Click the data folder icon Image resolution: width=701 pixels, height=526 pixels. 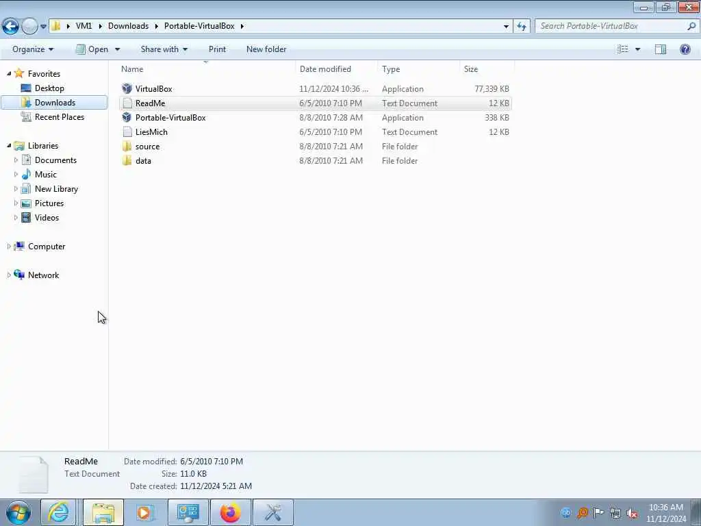(x=127, y=160)
